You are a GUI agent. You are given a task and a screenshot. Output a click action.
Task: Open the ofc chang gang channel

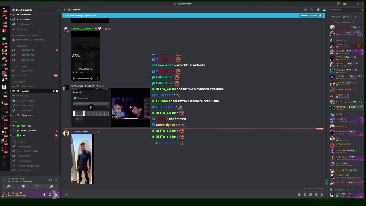coord(35,151)
